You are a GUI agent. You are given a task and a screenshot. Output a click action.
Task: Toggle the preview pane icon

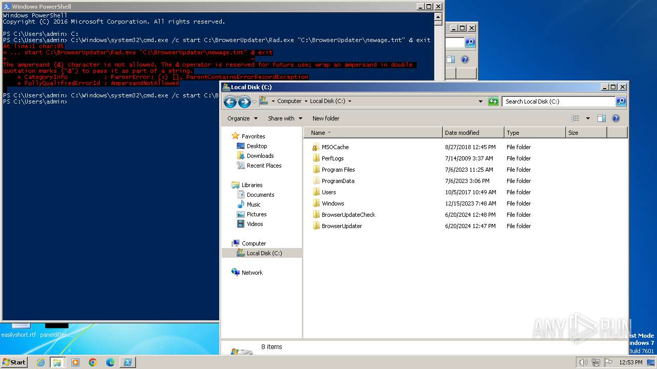tap(602, 118)
